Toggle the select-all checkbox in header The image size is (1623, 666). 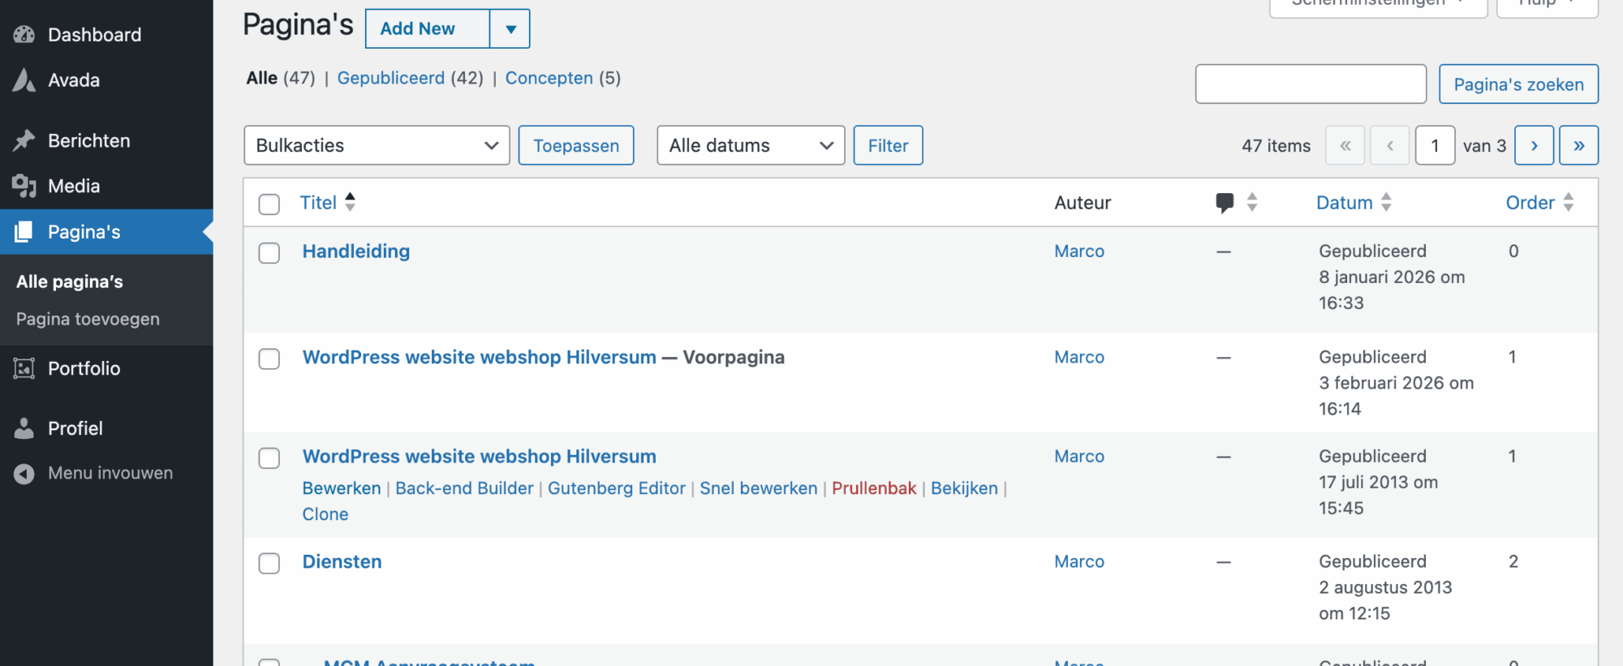269,204
